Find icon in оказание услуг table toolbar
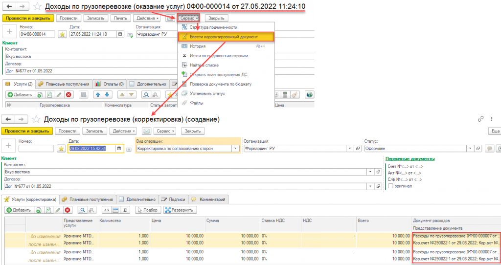The image size is (501, 265). coord(146,94)
